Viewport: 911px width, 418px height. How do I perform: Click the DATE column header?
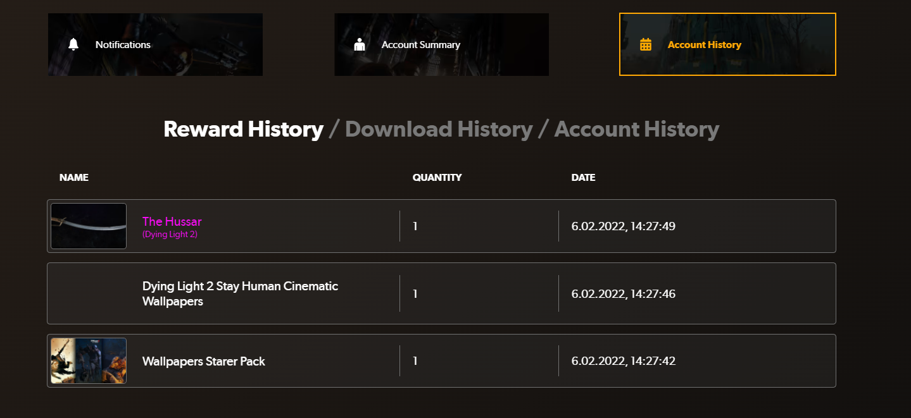click(x=583, y=177)
